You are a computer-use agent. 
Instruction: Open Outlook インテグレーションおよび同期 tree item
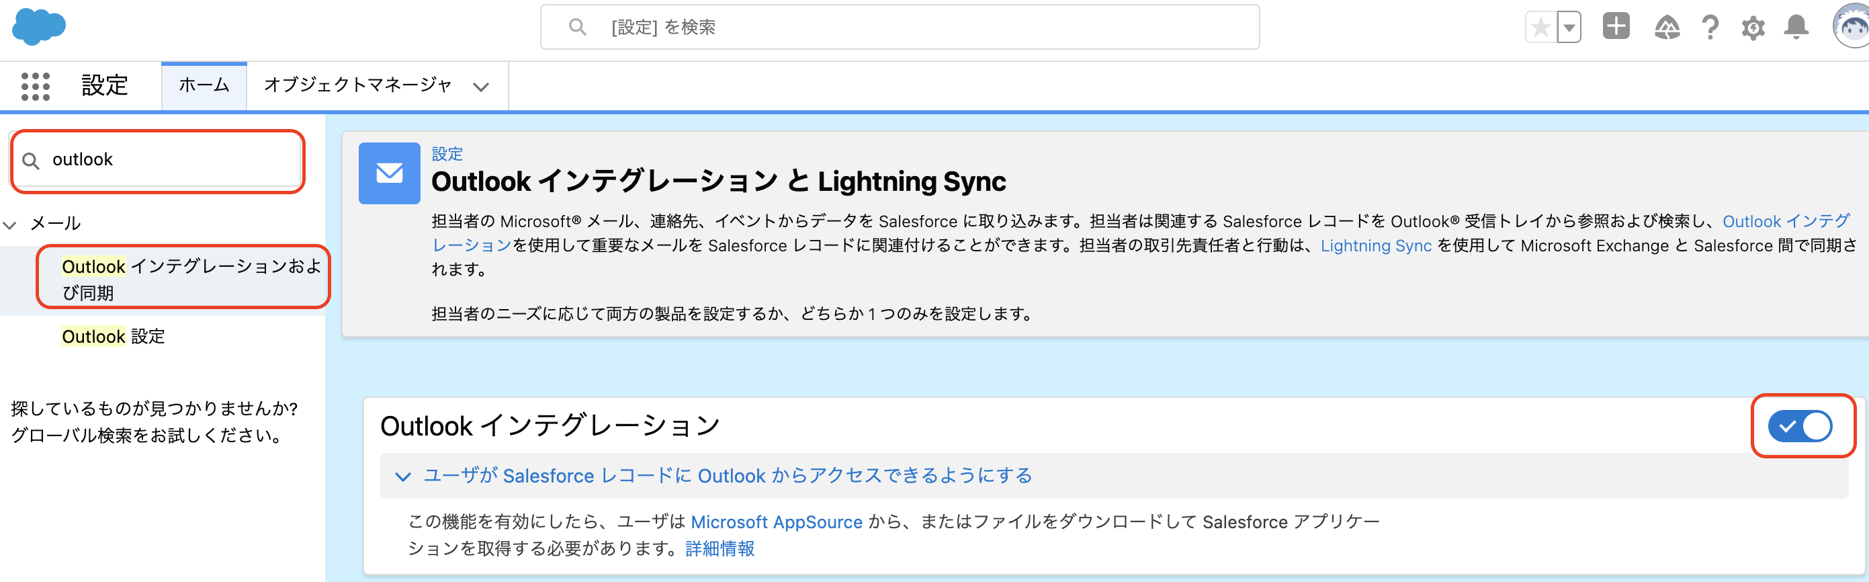tap(191, 279)
